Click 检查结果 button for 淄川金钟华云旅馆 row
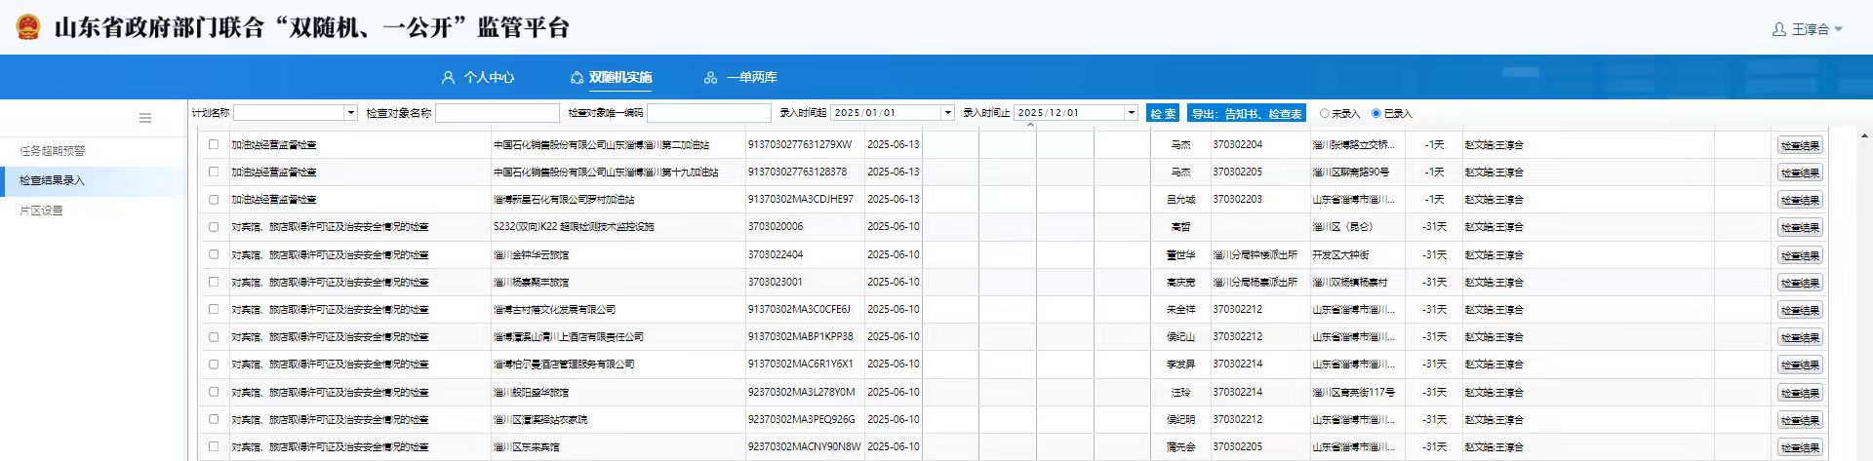Screen dimensions: 1873x461 coord(1799,255)
